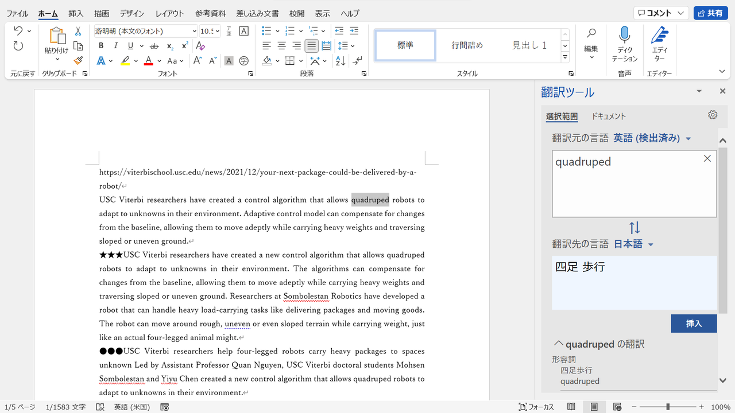Toggle Italic formatting

pyautogui.click(x=116, y=46)
